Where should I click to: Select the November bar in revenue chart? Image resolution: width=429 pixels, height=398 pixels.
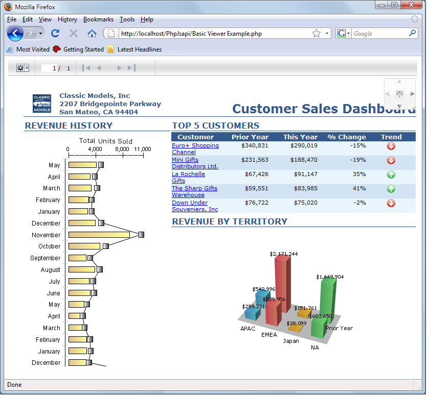tap(99, 235)
